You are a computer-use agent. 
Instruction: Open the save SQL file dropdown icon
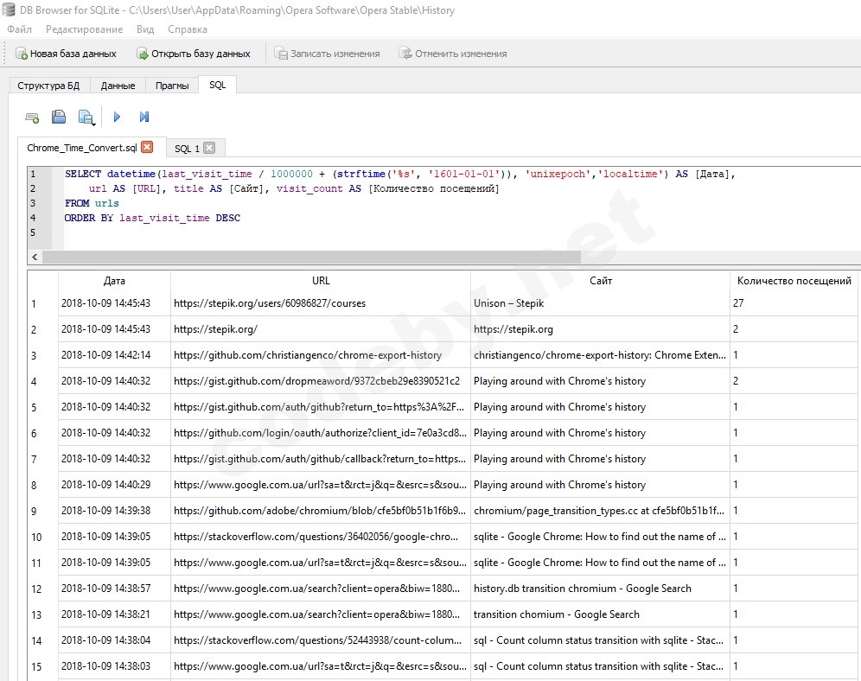(x=86, y=117)
